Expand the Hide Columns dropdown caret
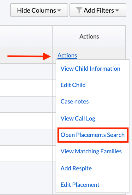132x195 pixels. click(59, 10)
